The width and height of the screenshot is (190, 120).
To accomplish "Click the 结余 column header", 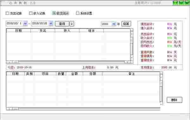I will coord(92,31).
